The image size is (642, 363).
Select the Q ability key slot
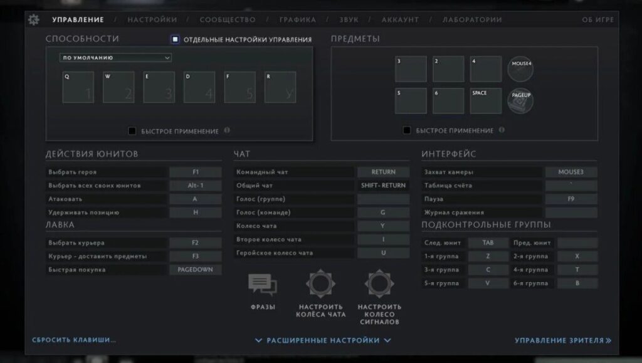point(78,87)
